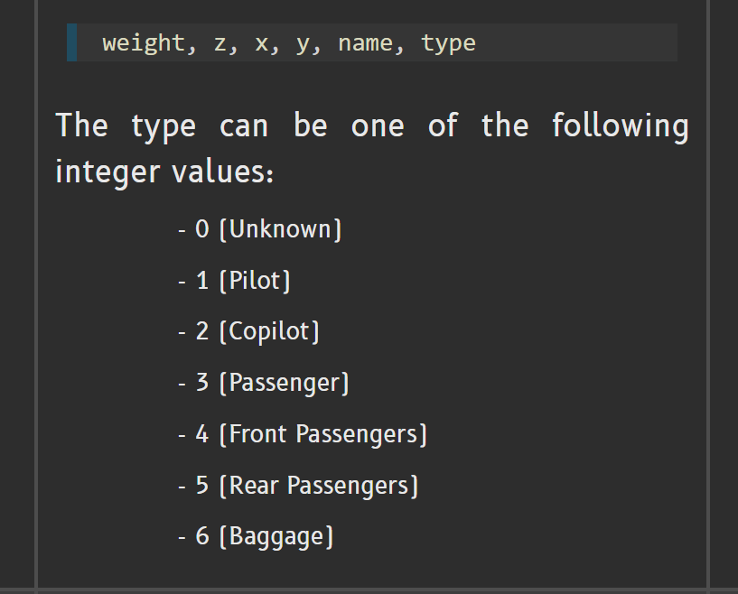The height and width of the screenshot is (594, 738).
Task: Click the left vertical panel border
Action: tap(36, 294)
